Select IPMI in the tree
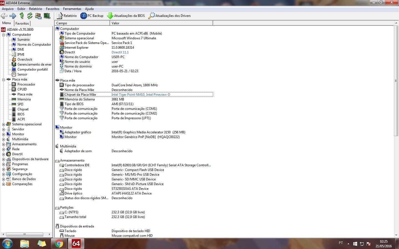Screen dimensions: 399x249 tap(21, 55)
